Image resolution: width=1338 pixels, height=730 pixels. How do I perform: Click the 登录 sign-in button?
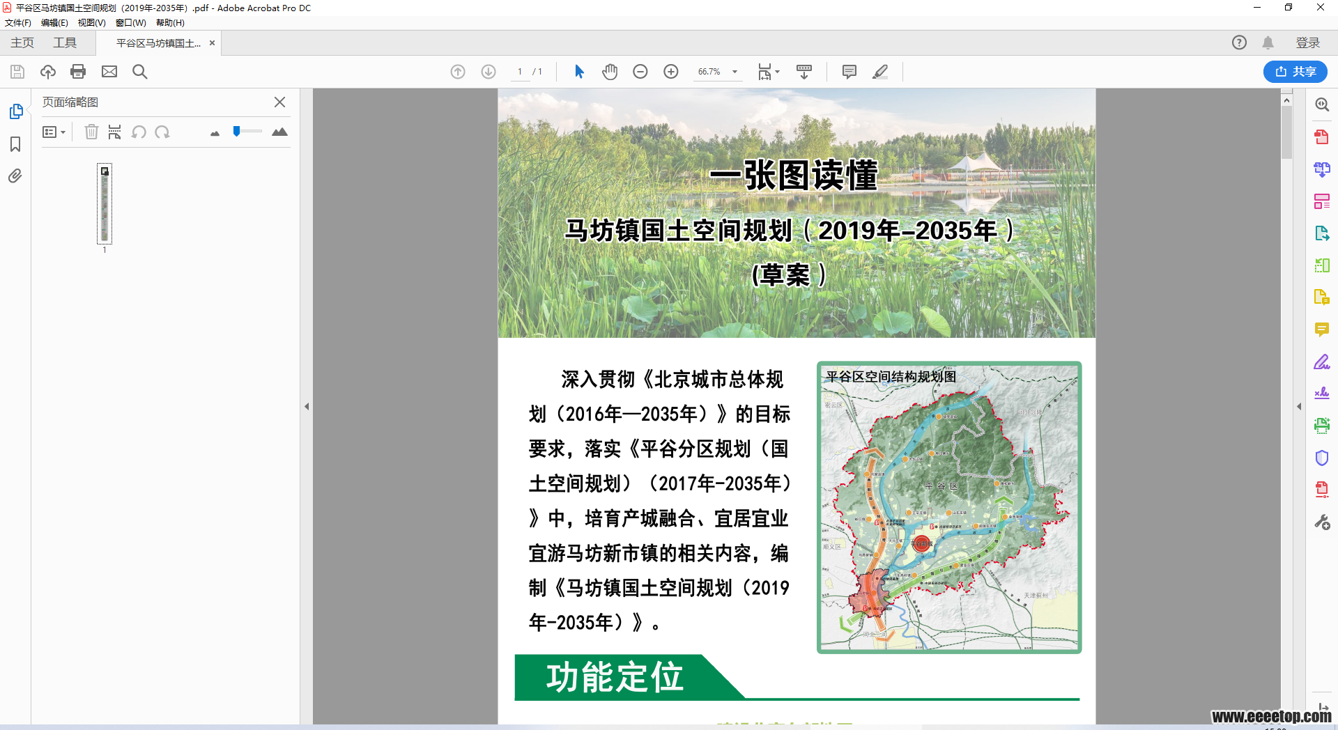click(1307, 42)
